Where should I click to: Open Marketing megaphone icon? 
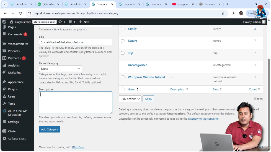point(4,72)
